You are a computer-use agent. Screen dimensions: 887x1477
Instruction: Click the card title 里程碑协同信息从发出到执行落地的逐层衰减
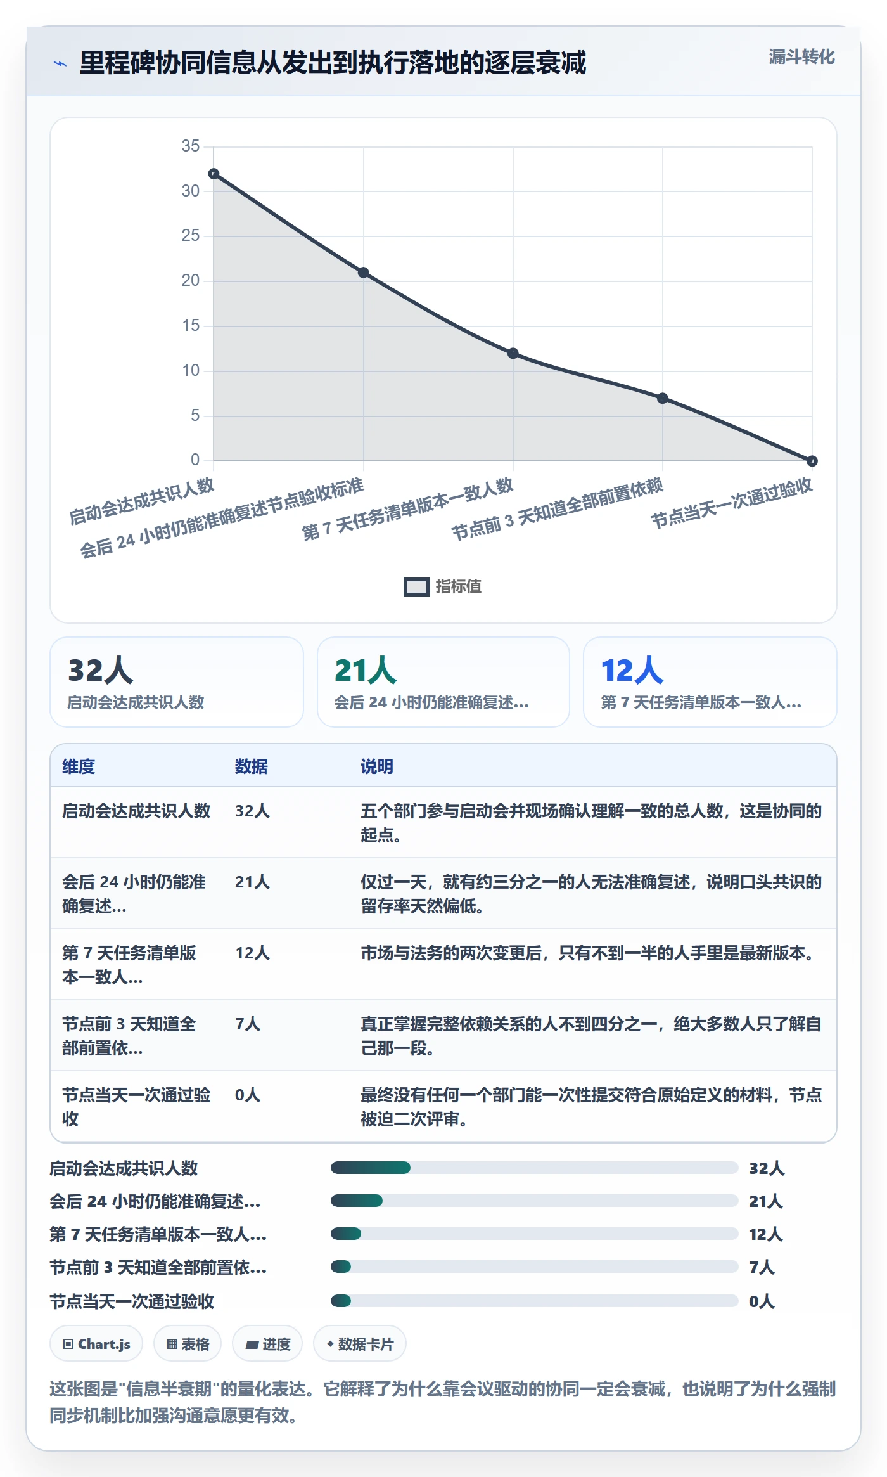tap(333, 63)
